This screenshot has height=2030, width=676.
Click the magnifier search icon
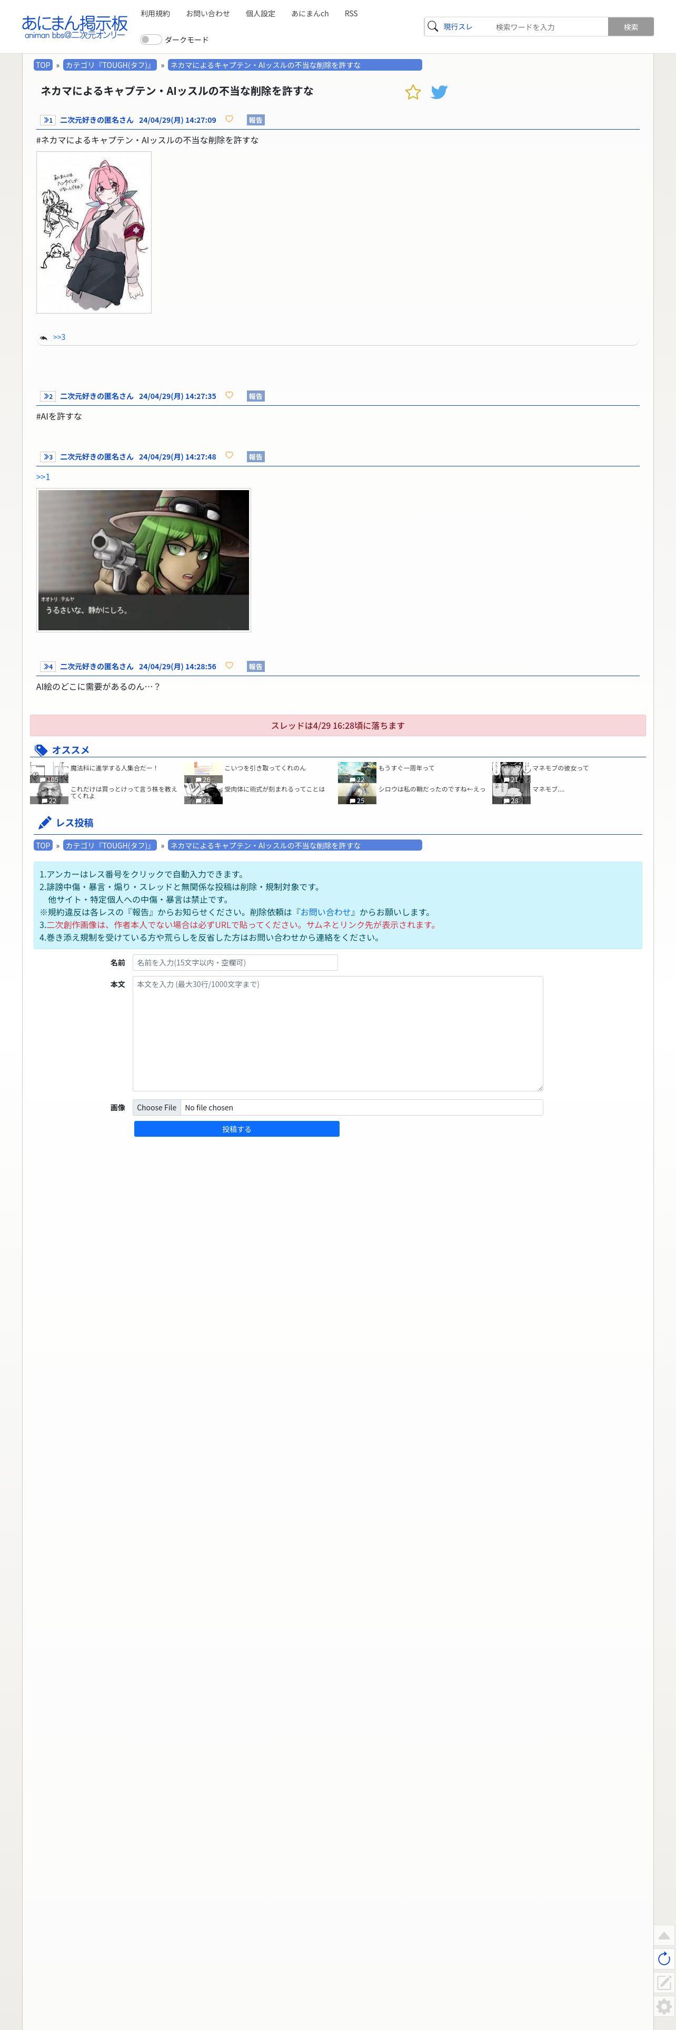coord(433,27)
